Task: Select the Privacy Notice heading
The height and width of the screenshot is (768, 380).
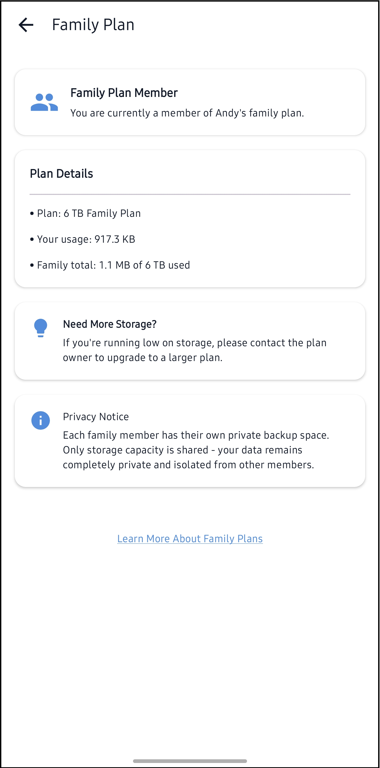Action: point(96,416)
